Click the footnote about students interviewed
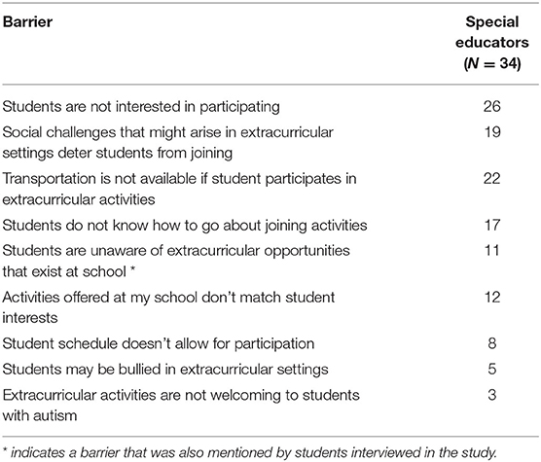 point(250,452)
